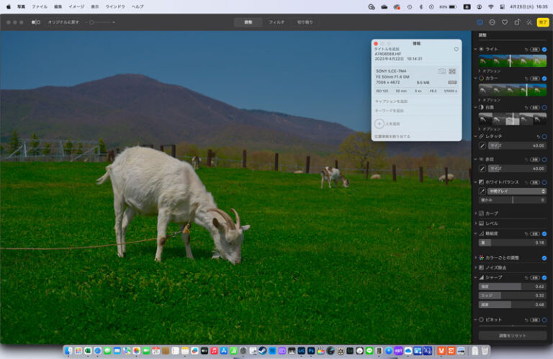The height and width of the screenshot is (359, 553).
Task: Open the イメージ (Image) menu
Action: coord(76,6)
